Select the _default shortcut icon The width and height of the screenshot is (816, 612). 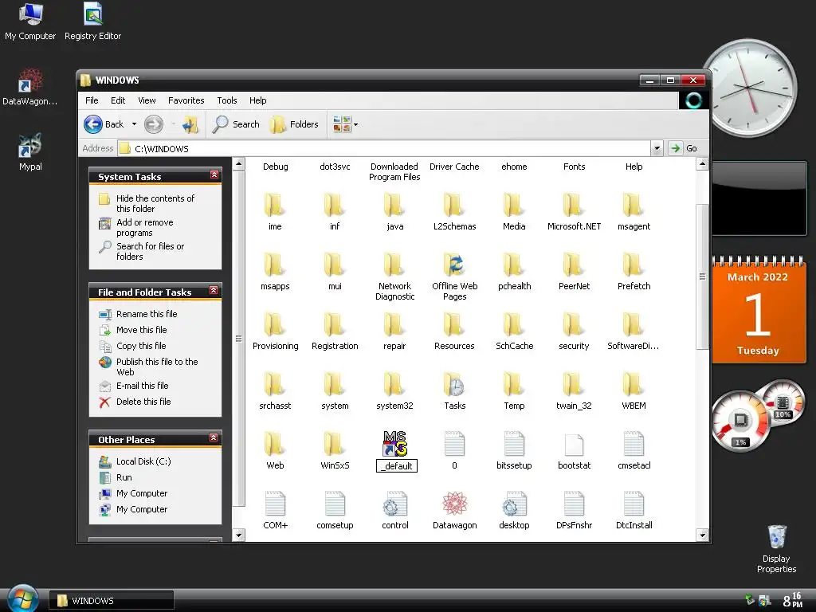point(395,444)
